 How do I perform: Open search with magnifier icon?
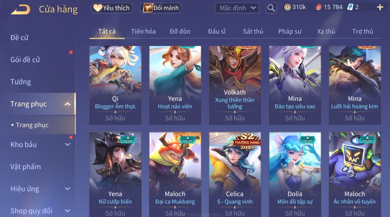[x=271, y=8]
